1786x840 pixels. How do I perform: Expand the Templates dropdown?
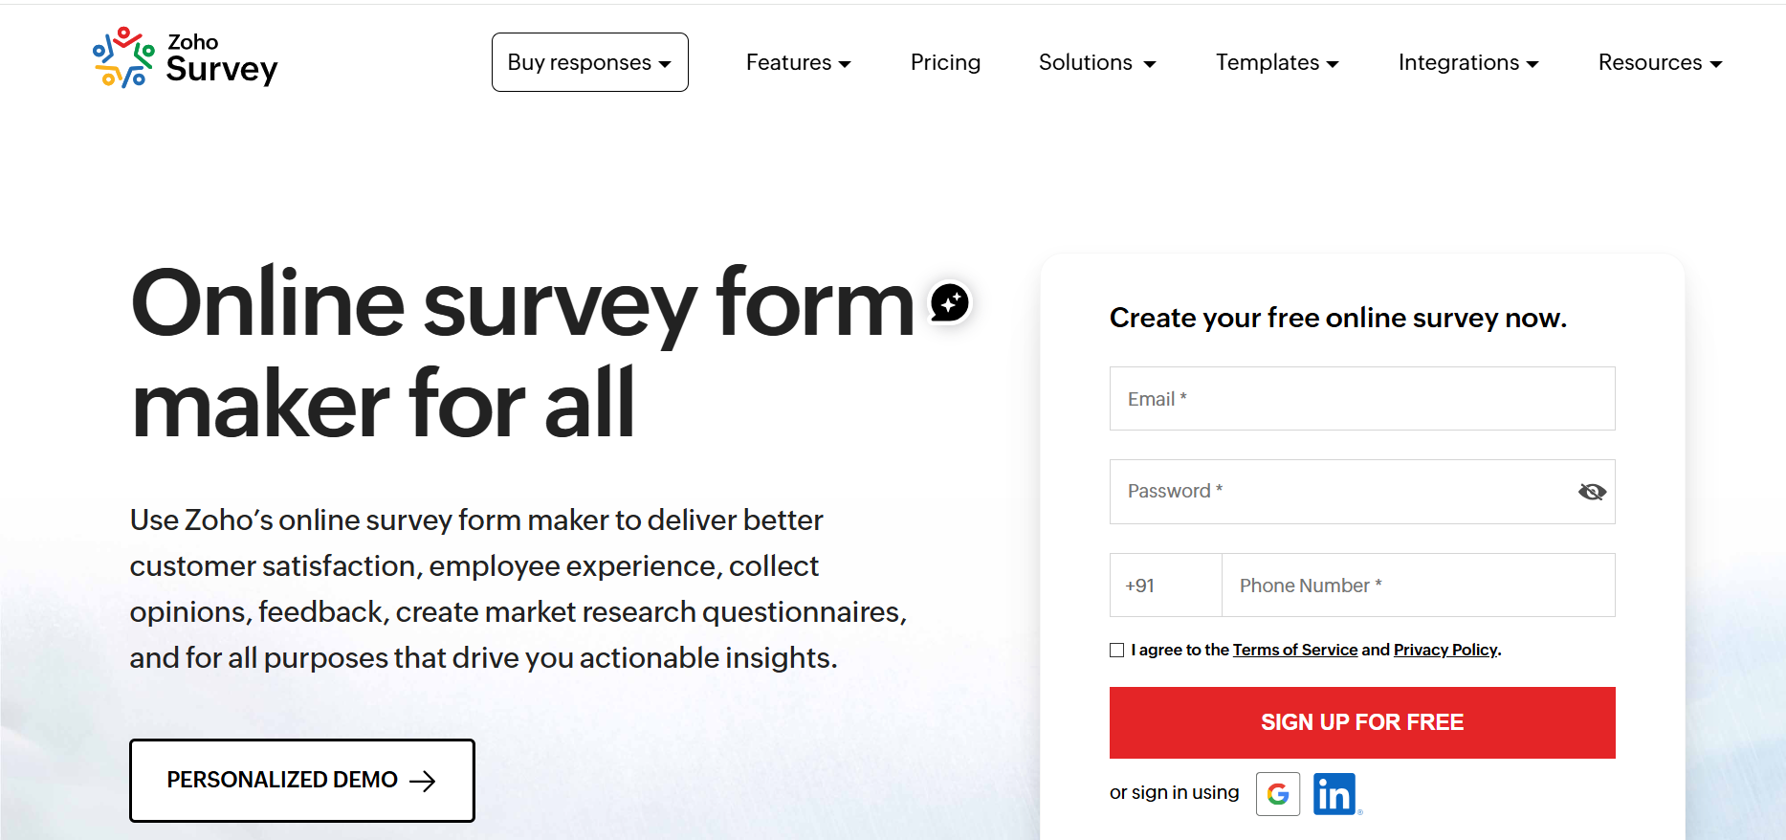coord(1277,62)
